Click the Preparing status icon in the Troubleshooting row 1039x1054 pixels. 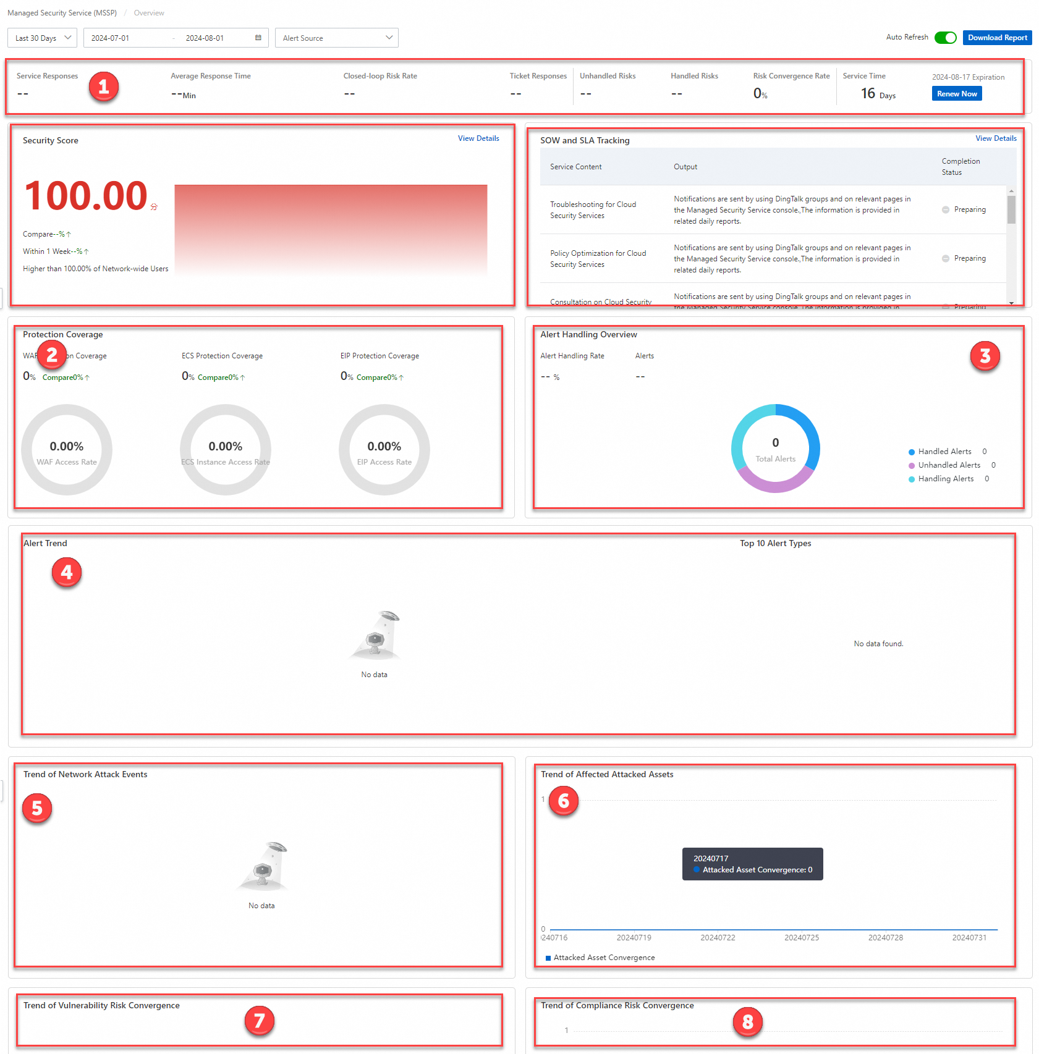(x=946, y=210)
